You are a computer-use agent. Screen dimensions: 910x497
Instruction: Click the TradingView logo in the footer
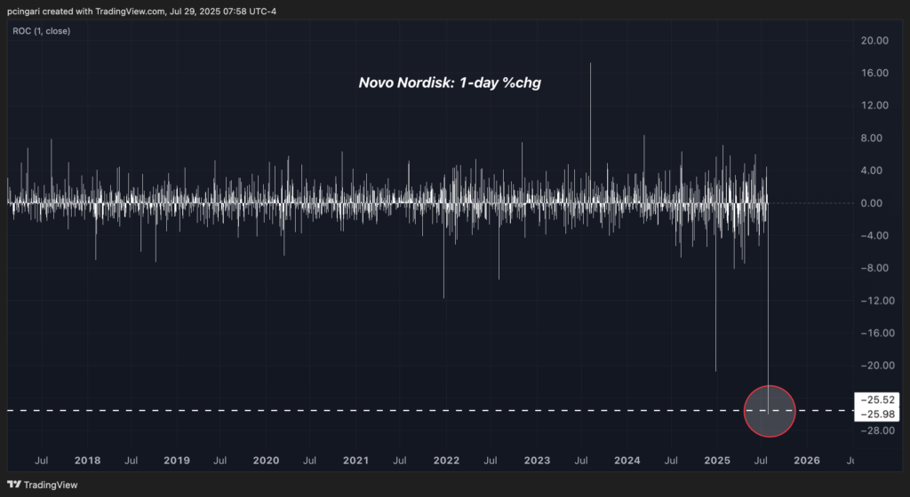coord(43,485)
